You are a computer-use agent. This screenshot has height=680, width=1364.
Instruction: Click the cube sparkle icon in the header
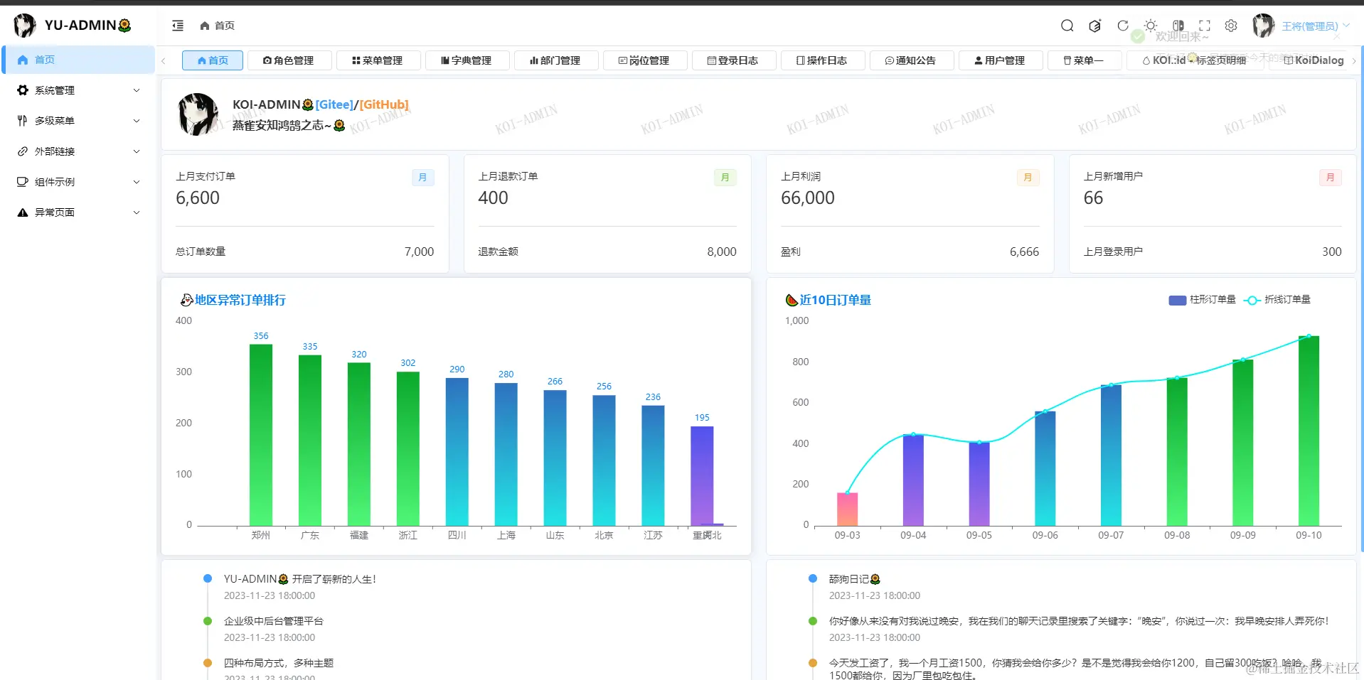tap(1095, 26)
